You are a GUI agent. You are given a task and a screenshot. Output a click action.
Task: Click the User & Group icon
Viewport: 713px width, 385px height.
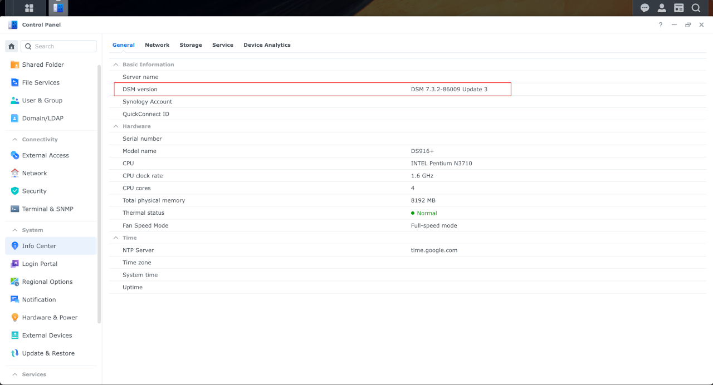(15, 100)
